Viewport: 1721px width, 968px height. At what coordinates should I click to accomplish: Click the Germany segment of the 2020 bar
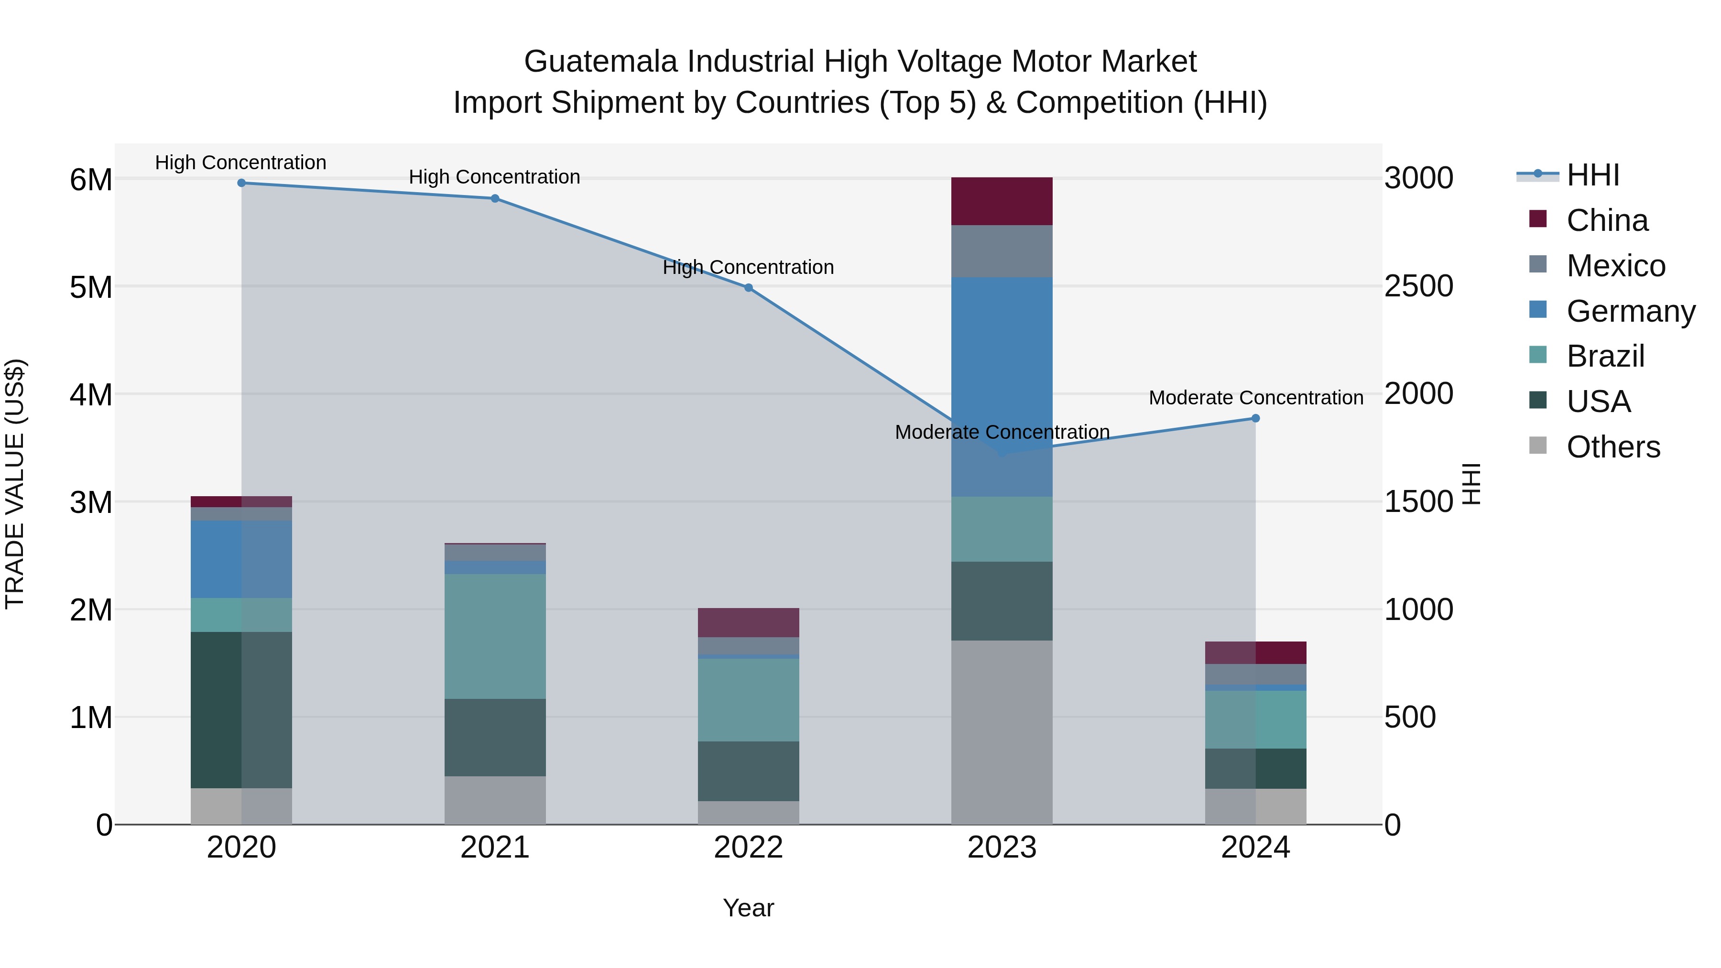point(241,559)
